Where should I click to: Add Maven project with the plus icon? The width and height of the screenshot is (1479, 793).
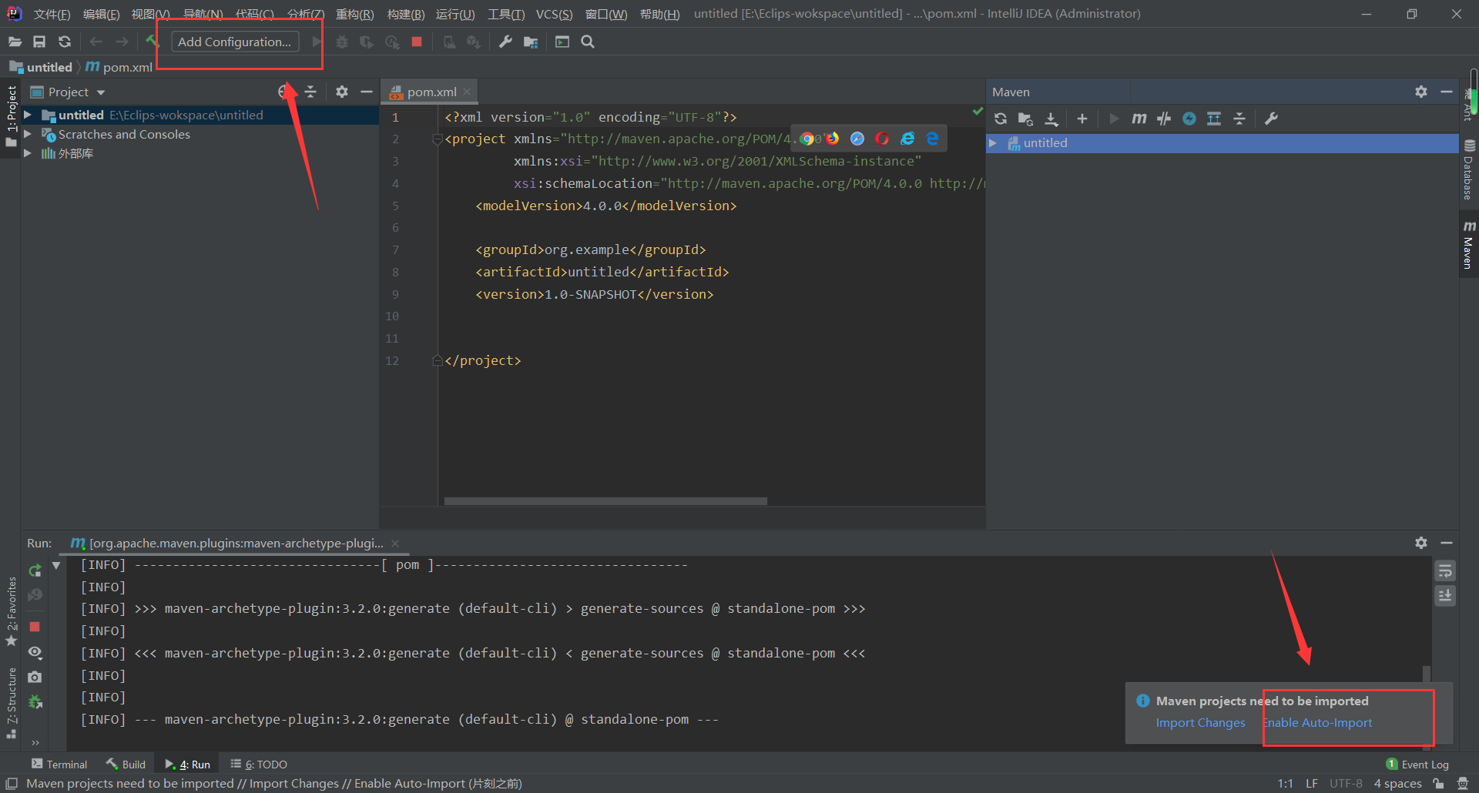click(x=1082, y=119)
